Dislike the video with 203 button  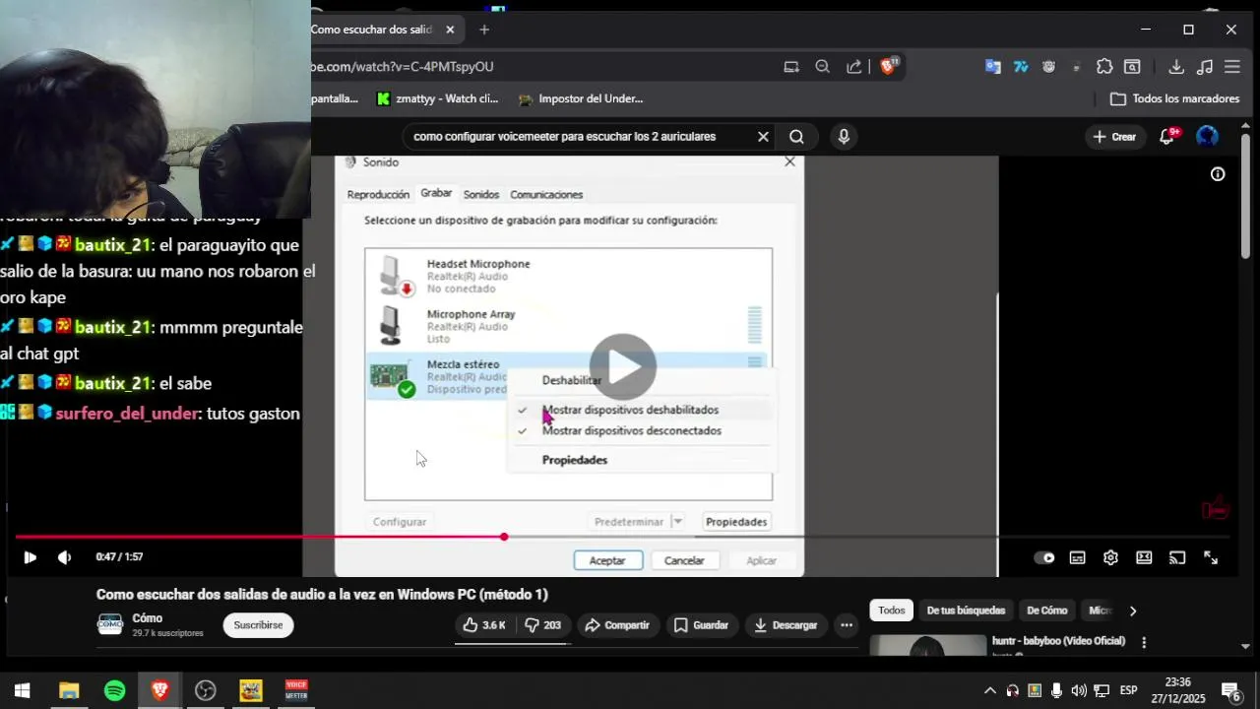pos(542,625)
